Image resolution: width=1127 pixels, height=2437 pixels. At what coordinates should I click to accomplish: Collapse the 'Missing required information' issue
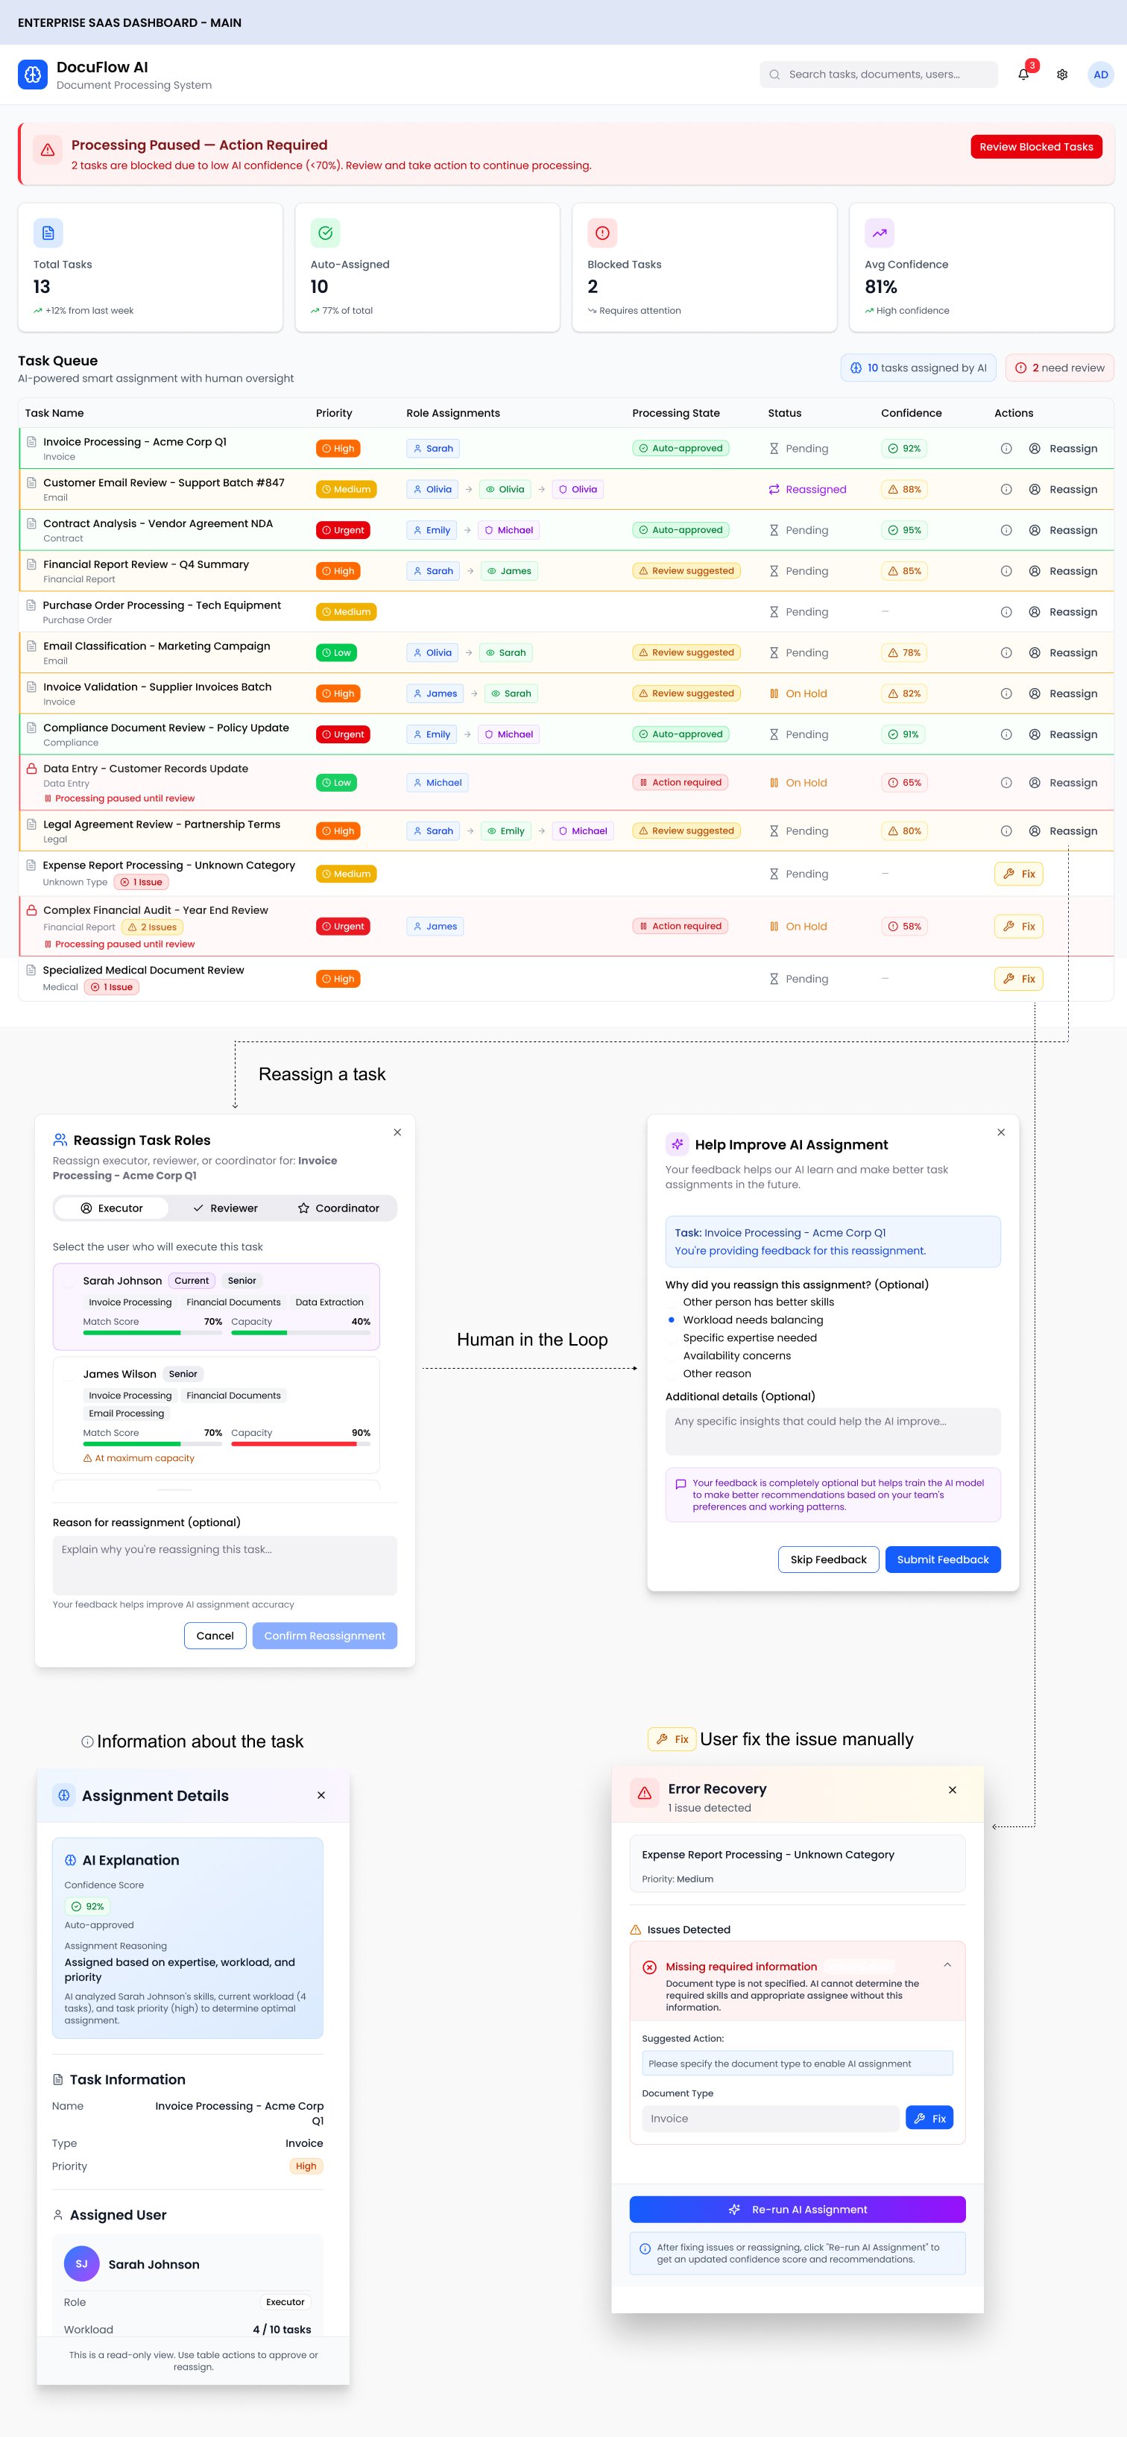(947, 1965)
